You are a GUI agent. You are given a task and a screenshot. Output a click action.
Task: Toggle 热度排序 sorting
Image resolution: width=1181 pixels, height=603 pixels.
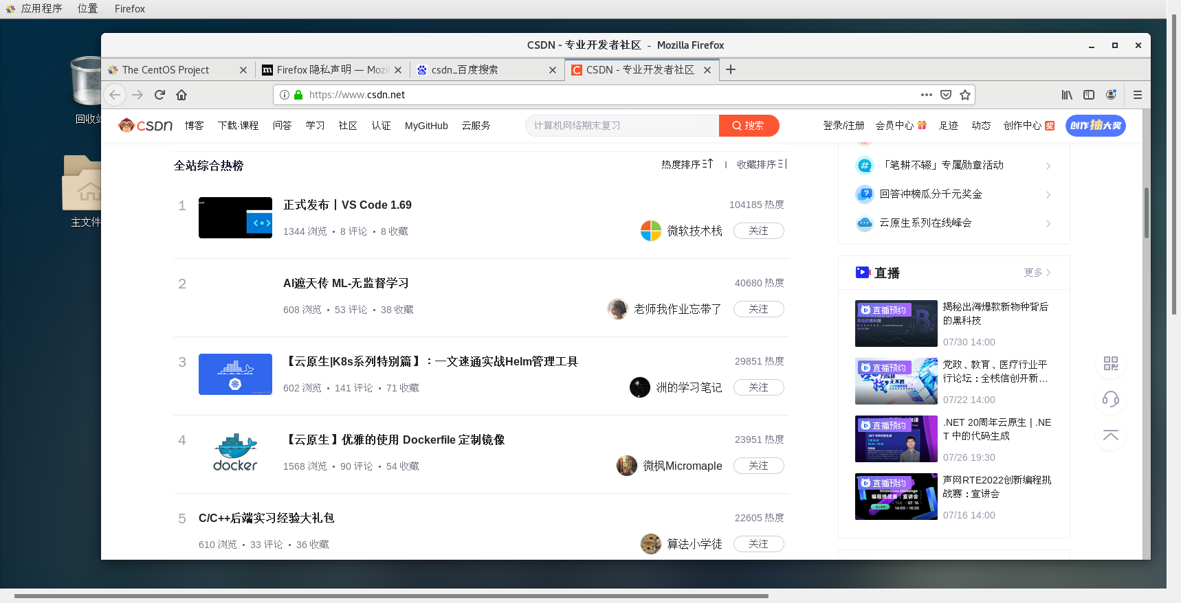click(687, 164)
